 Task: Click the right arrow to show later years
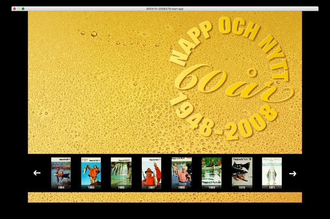pyautogui.click(x=293, y=173)
